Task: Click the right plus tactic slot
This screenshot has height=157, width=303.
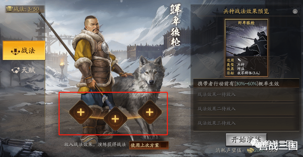Action: pos(150,112)
